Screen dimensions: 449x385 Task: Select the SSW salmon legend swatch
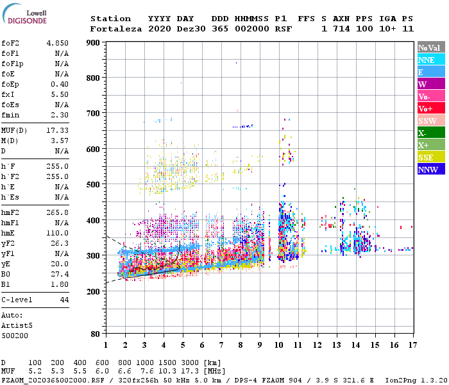coord(431,121)
